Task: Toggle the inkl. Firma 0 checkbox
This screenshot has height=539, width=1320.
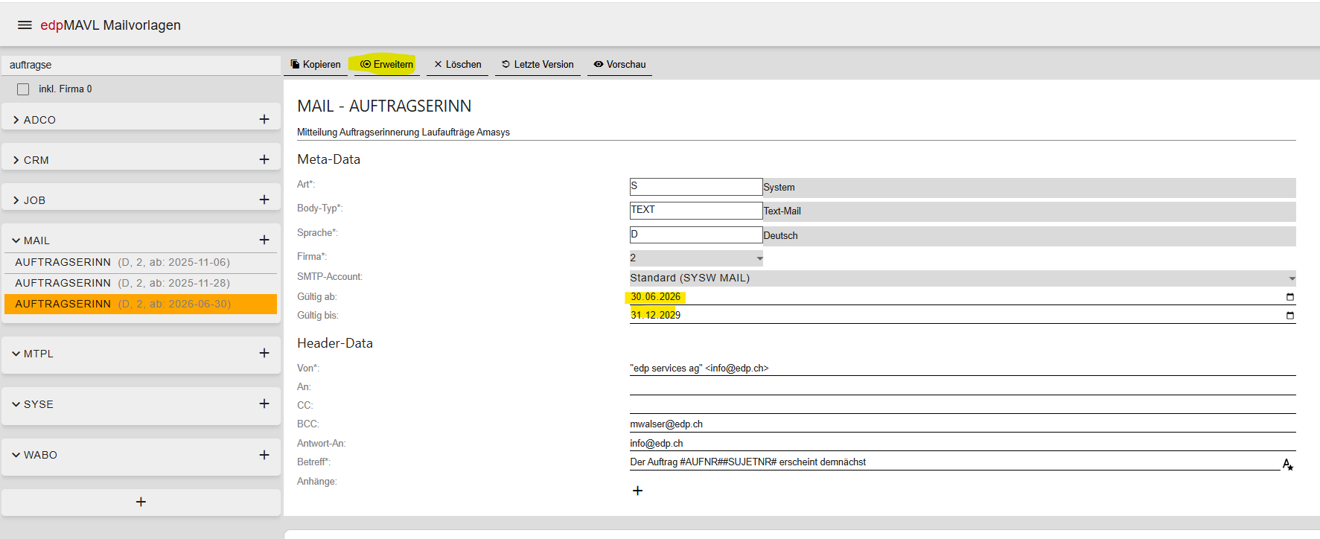Action: (23, 89)
